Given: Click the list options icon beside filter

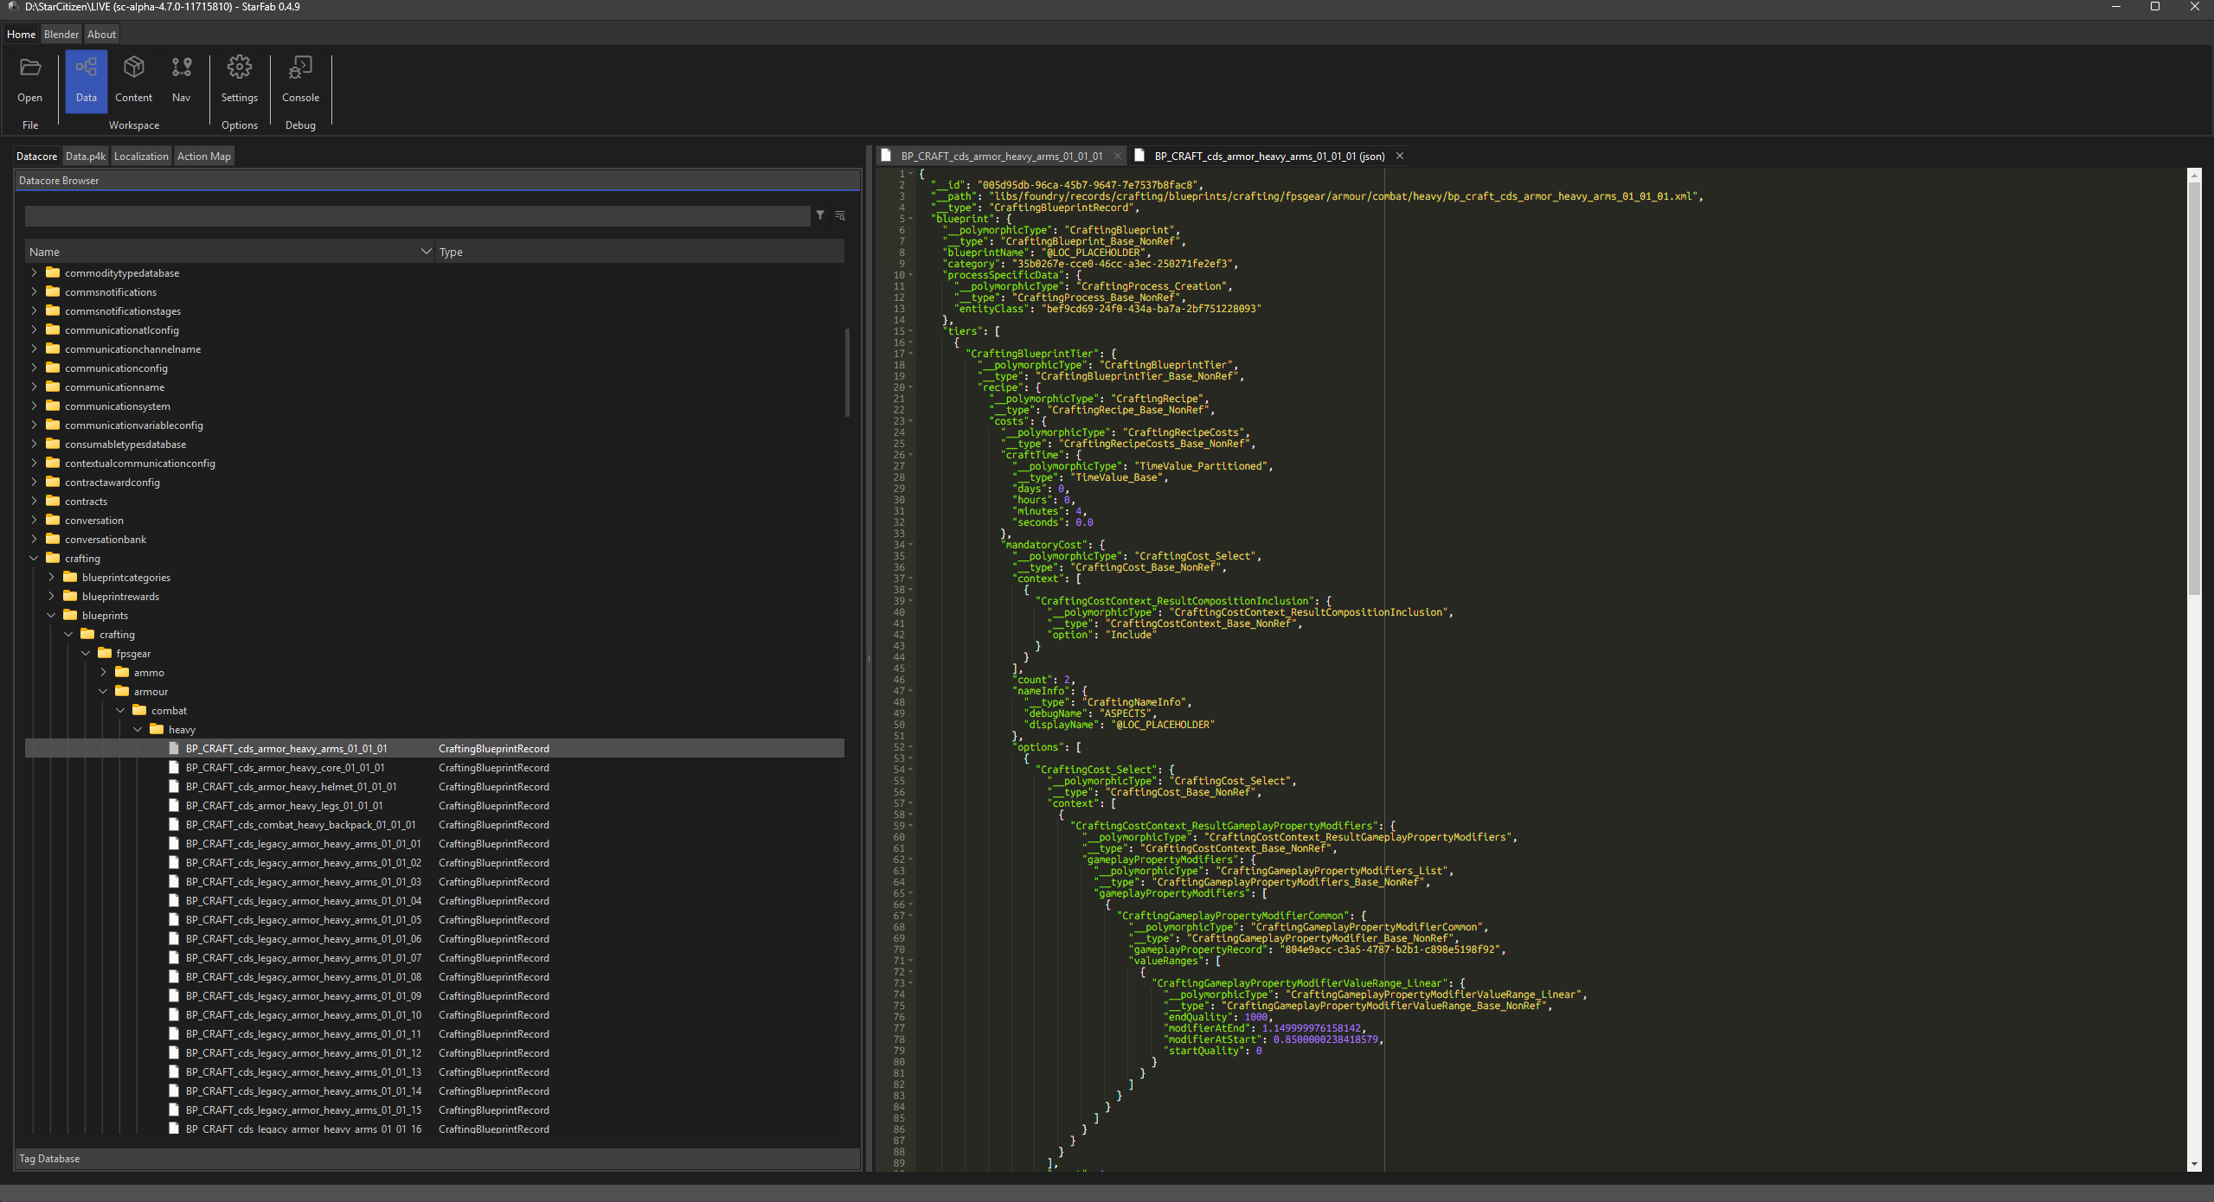Looking at the screenshot, I should click(x=840, y=215).
